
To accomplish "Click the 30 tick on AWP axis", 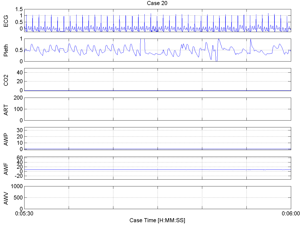I will coord(20,130).
